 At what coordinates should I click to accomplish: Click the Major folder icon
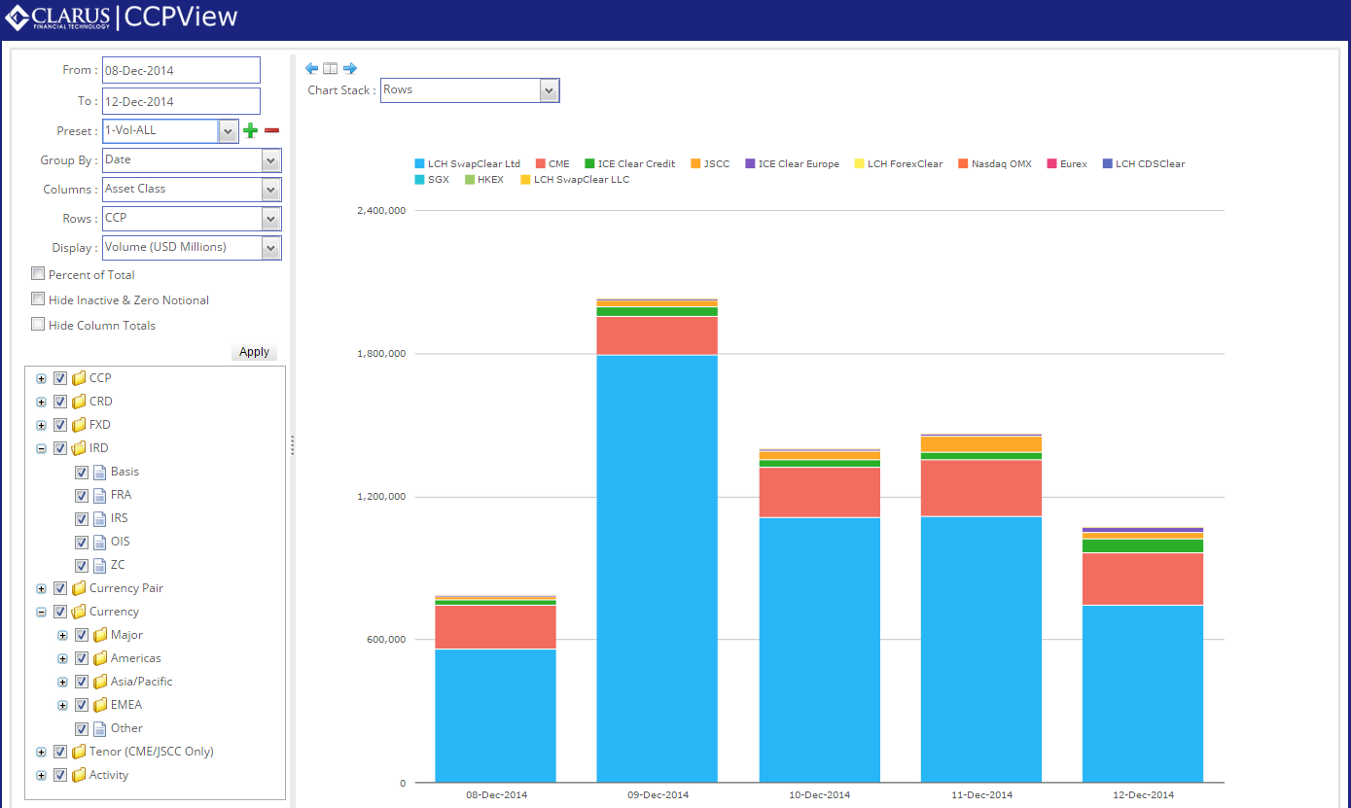(x=100, y=635)
